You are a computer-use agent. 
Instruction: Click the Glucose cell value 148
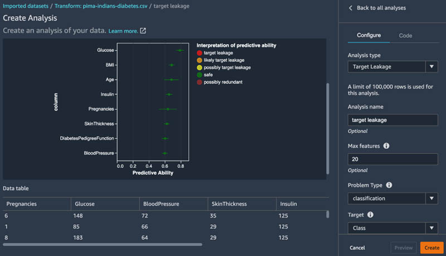click(x=78, y=216)
